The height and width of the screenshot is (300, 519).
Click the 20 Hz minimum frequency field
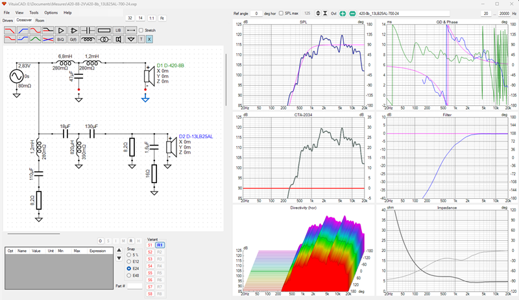point(486,14)
